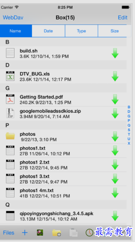The width and height of the screenshot is (135, 242).
Task: Create new folder via folder-plus icon
Action: tap(57, 233)
